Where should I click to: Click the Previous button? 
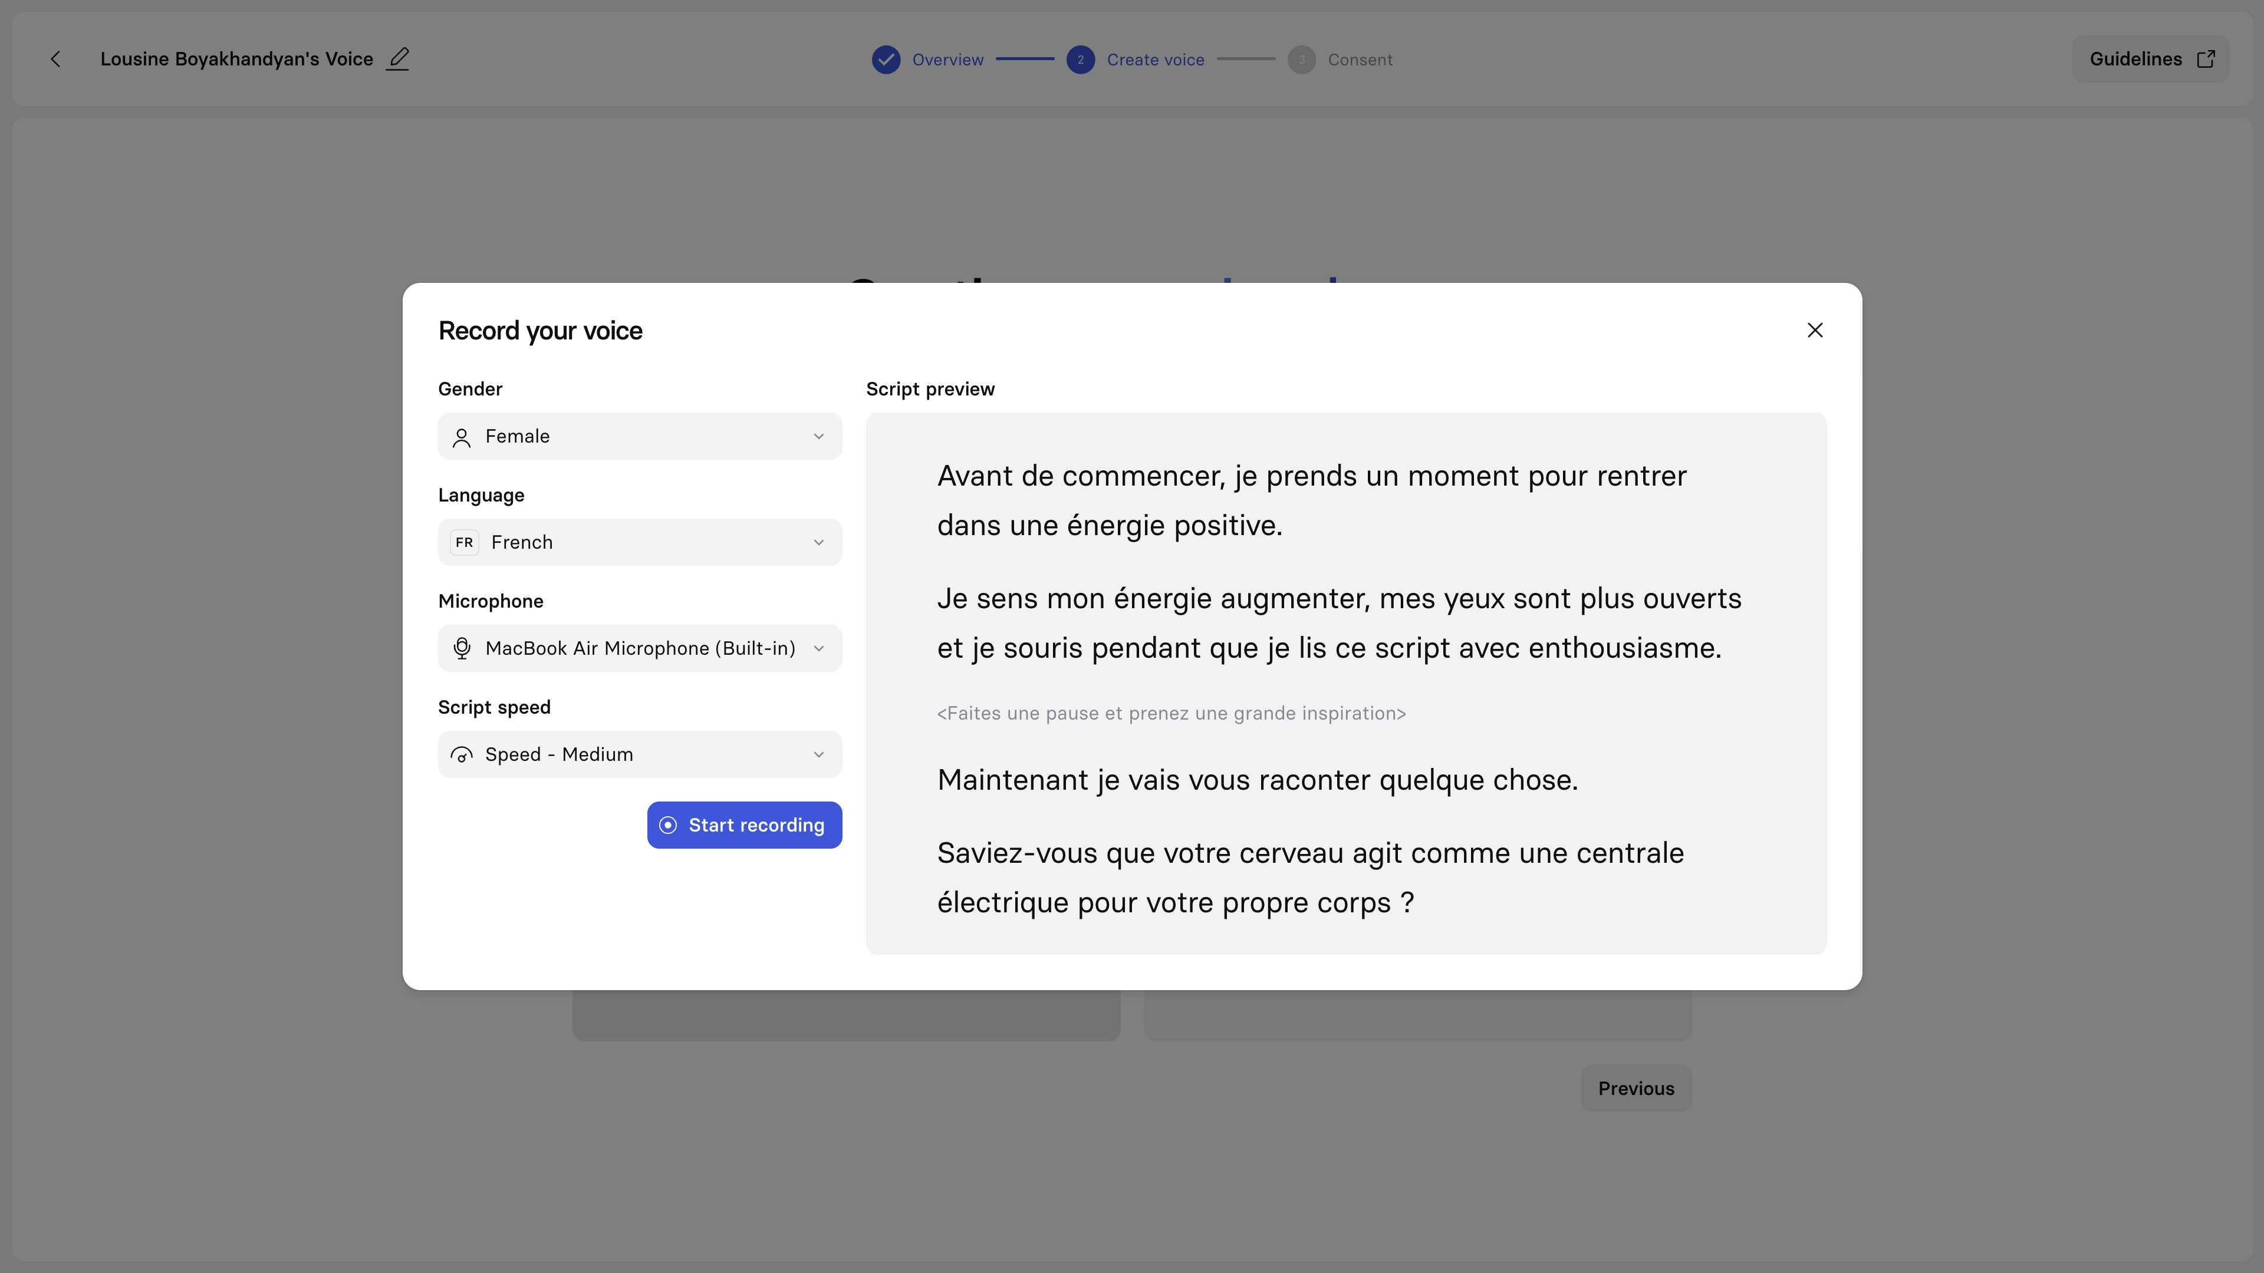1636,1089
